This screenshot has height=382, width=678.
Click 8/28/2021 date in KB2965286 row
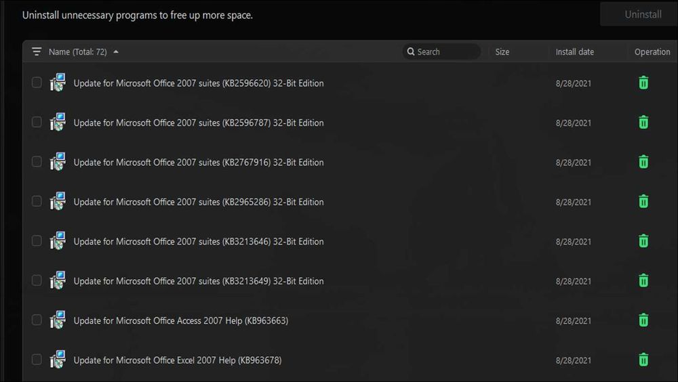point(574,203)
